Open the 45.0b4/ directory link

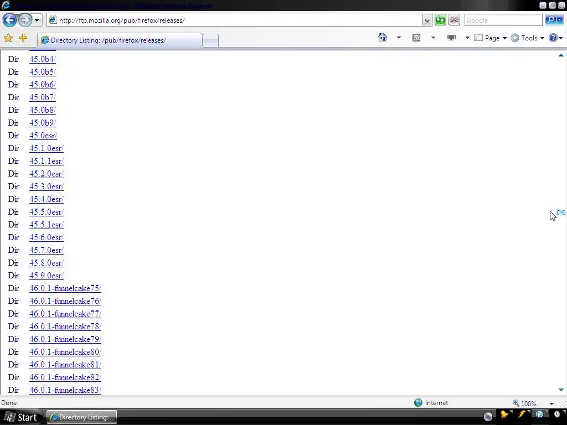[x=42, y=59]
